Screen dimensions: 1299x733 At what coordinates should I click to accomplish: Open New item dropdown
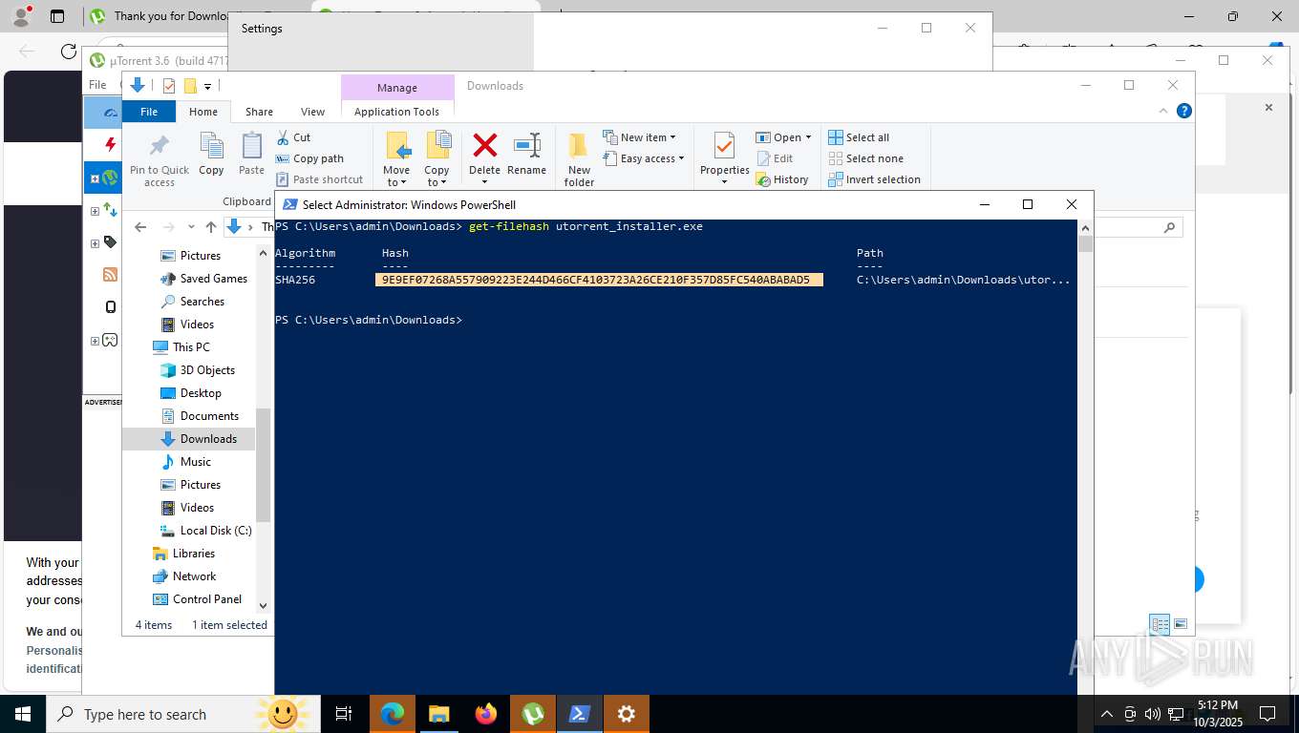point(639,137)
